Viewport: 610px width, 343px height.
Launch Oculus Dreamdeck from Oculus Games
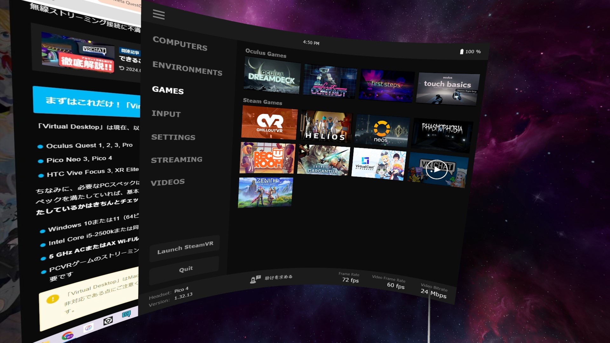pyautogui.click(x=271, y=76)
